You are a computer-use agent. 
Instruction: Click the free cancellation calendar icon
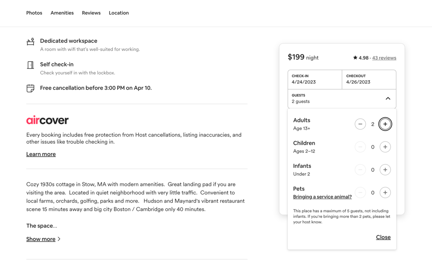[31, 88]
